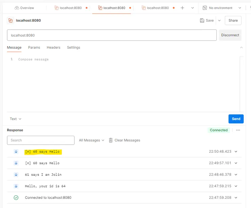
Task: Click the No environment icon
Action: (x=205, y=8)
